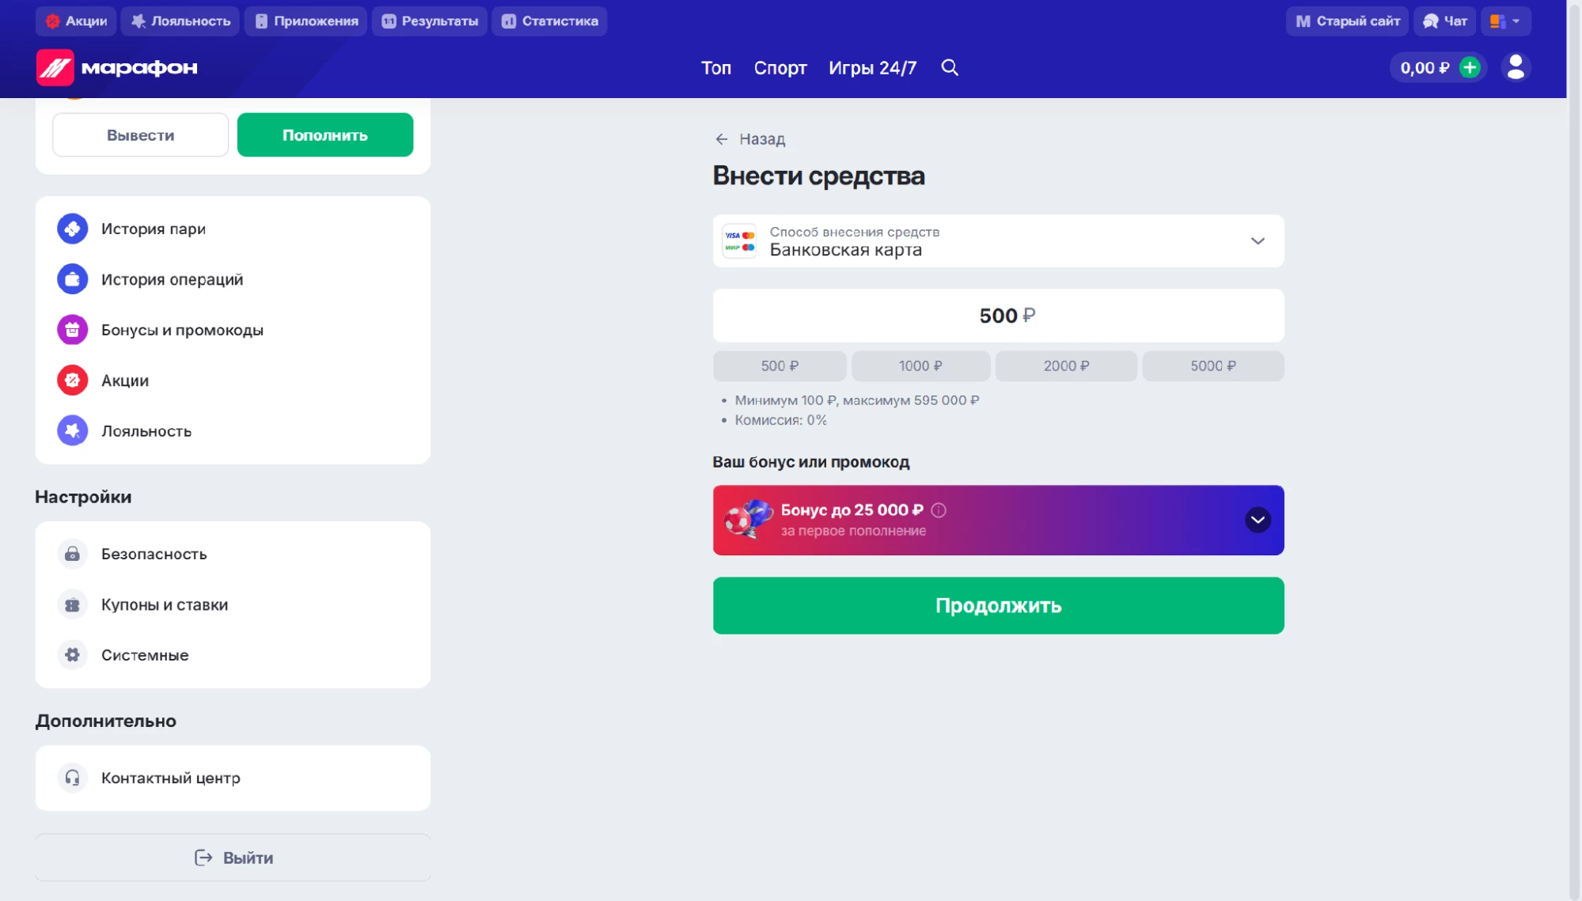
Task: Click the system settings gear icon
Action: (x=72, y=655)
